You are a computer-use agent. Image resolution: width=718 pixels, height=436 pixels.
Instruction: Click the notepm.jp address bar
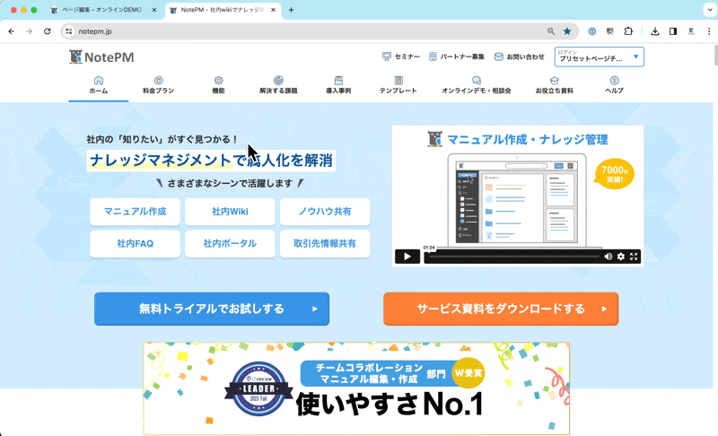(320, 31)
